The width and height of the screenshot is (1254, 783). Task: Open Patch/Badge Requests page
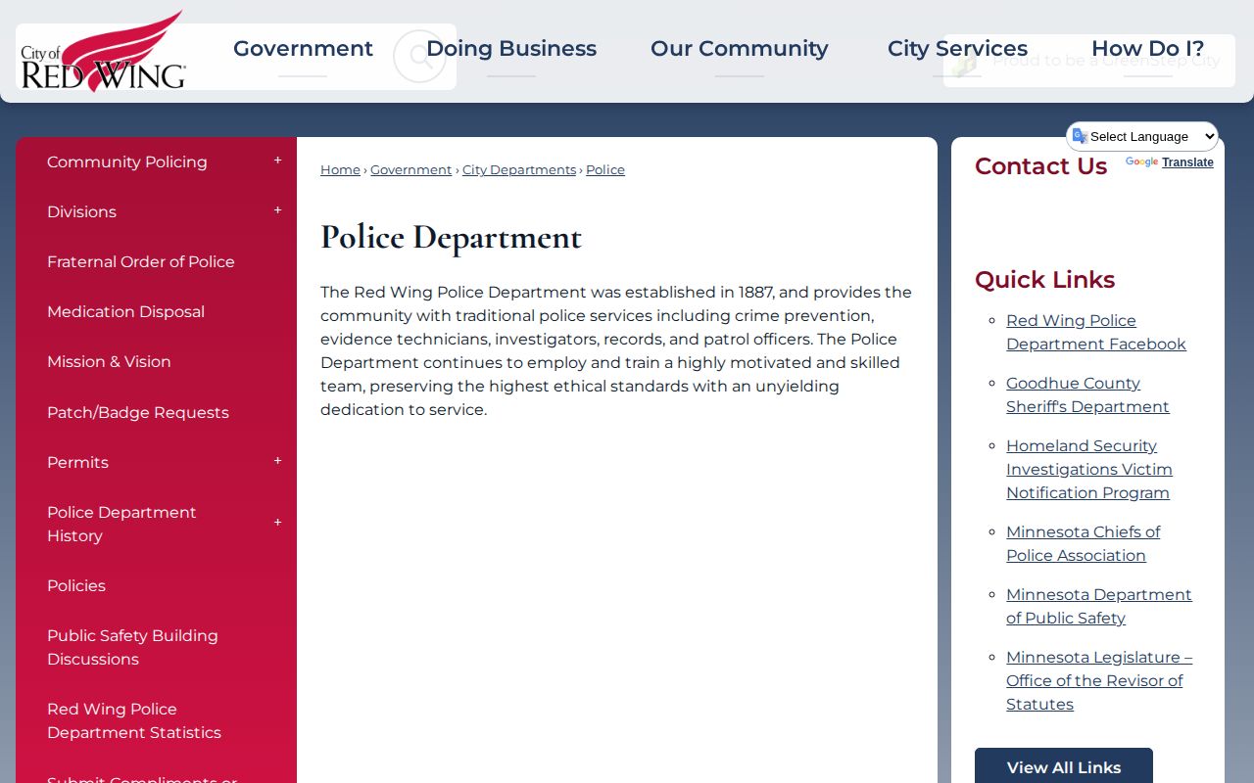[138, 413]
